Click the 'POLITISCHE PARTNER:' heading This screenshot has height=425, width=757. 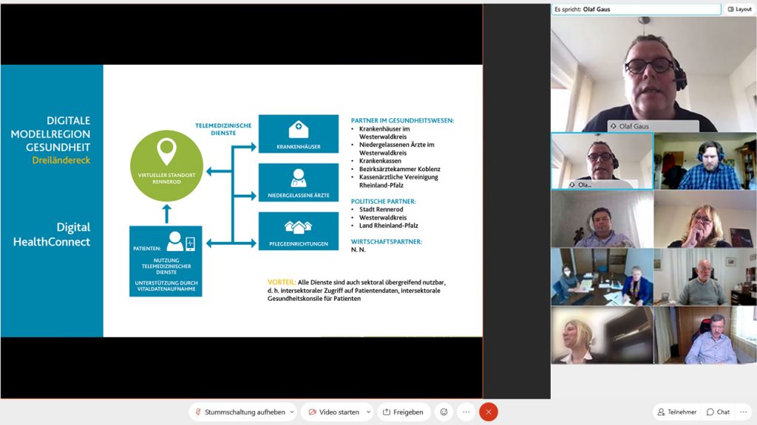pyautogui.click(x=384, y=201)
